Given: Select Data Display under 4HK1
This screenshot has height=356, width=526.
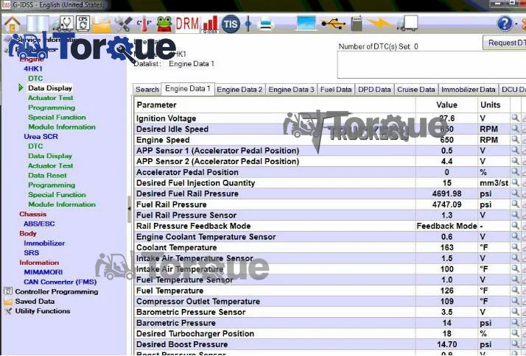Looking at the screenshot, I should (x=50, y=88).
